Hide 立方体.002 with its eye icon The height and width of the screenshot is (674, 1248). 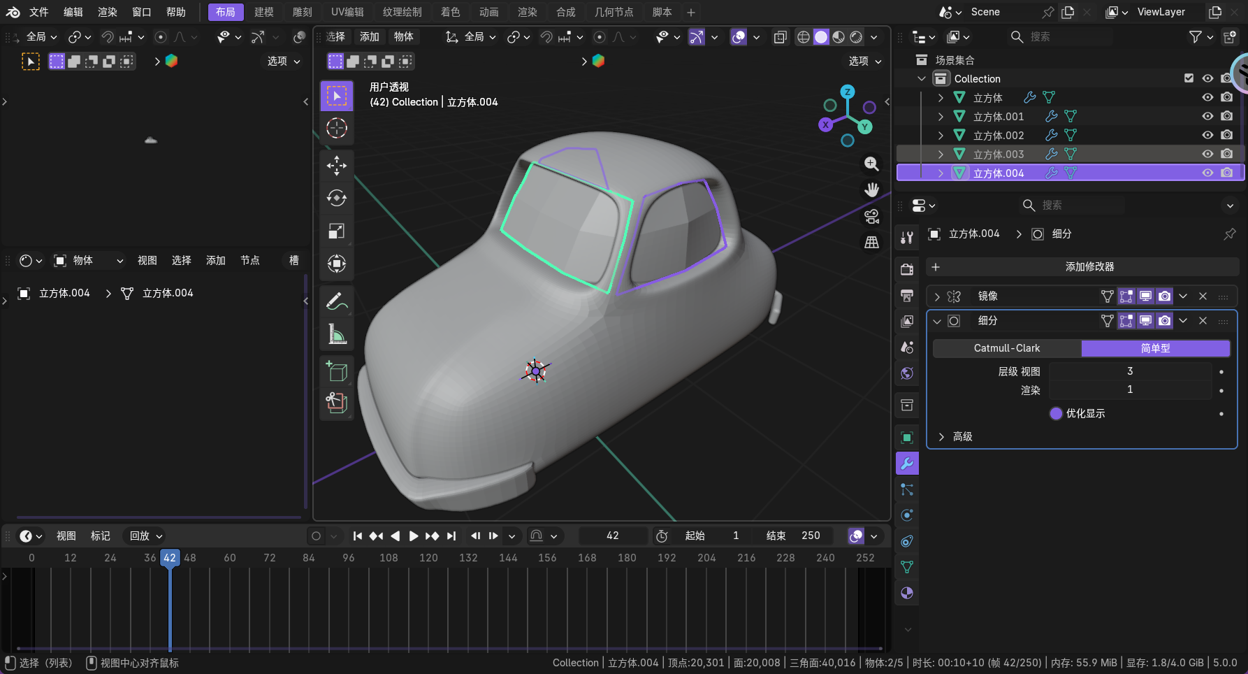pos(1207,135)
